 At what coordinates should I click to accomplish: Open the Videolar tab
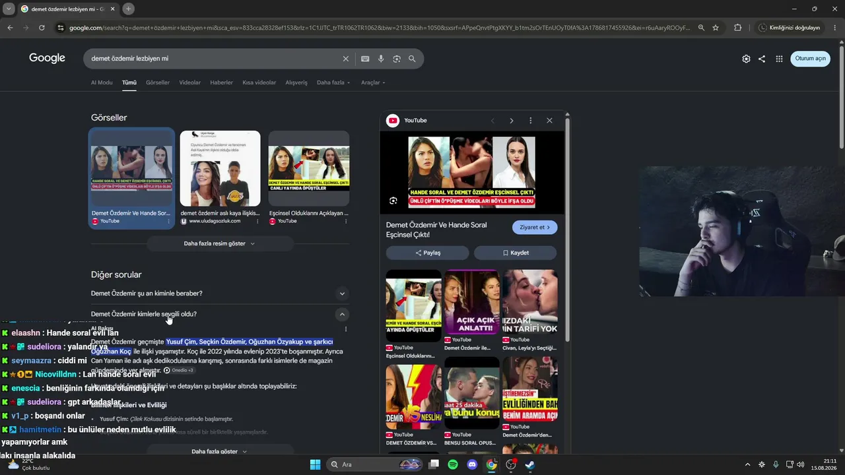coord(190,82)
